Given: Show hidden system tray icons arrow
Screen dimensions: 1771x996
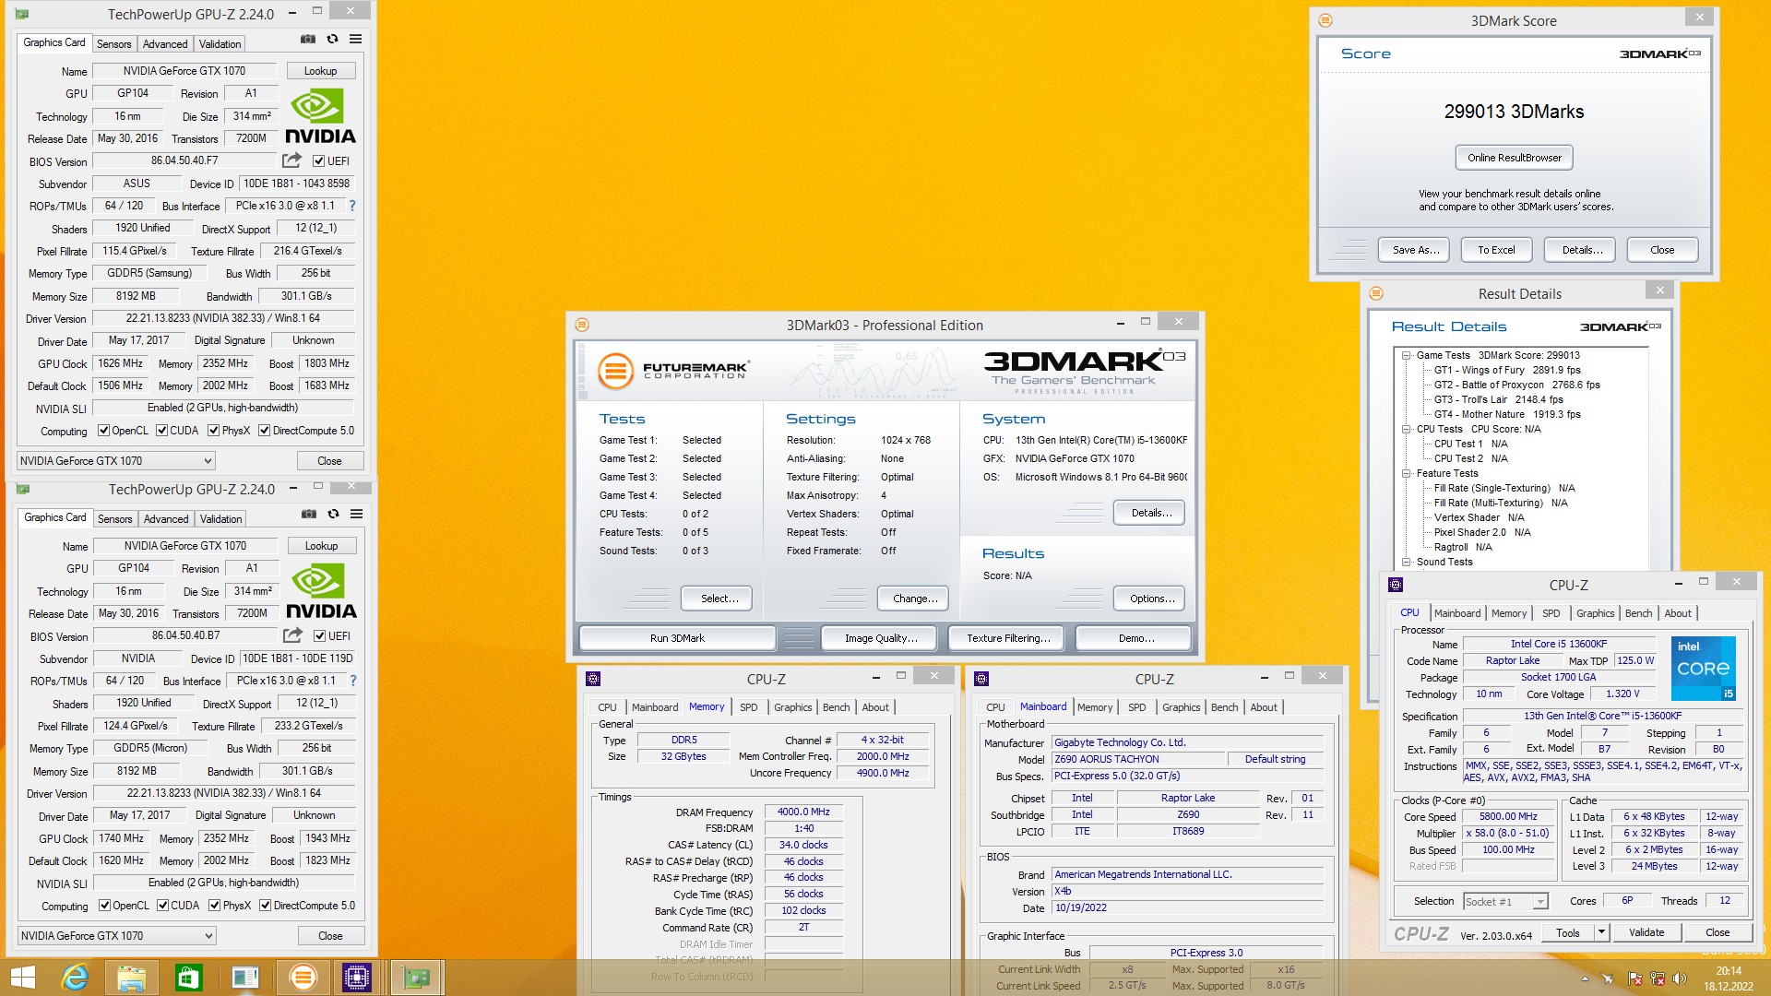Looking at the screenshot, I should (x=1586, y=978).
